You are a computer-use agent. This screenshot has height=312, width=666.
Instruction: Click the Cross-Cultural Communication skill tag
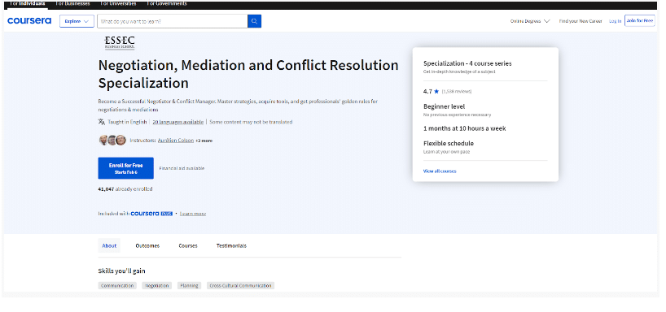tap(240, 286)
